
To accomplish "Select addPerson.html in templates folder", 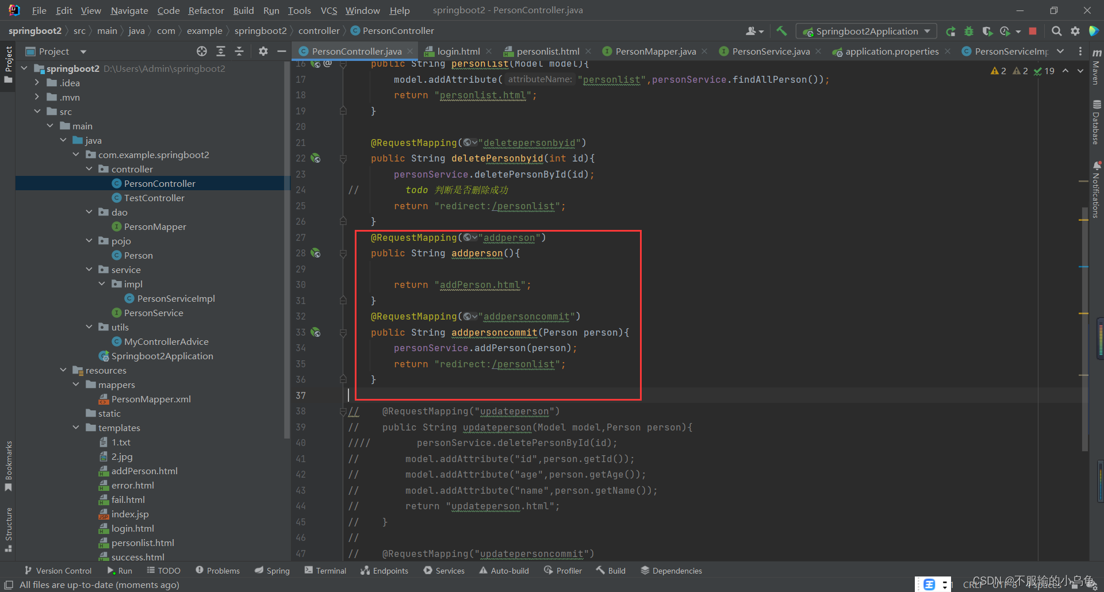I will tap(144, 471).
